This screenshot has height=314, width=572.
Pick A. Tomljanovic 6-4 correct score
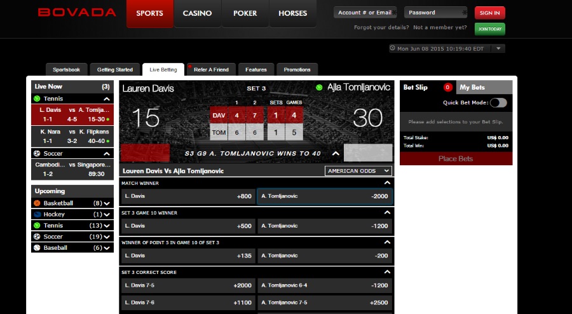point(325,285)
